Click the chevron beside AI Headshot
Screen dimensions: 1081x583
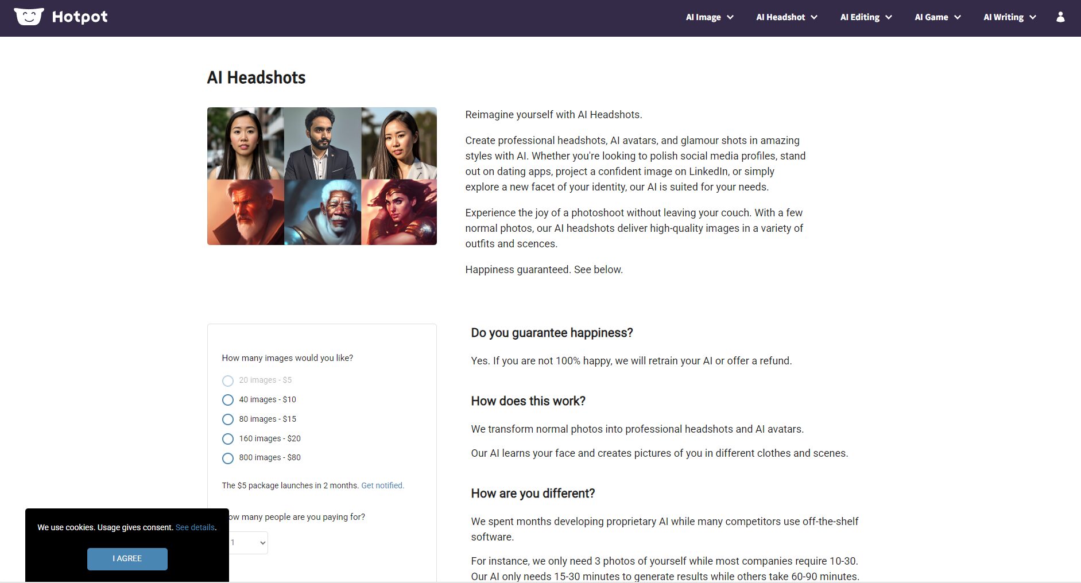[x=814, y=17]
